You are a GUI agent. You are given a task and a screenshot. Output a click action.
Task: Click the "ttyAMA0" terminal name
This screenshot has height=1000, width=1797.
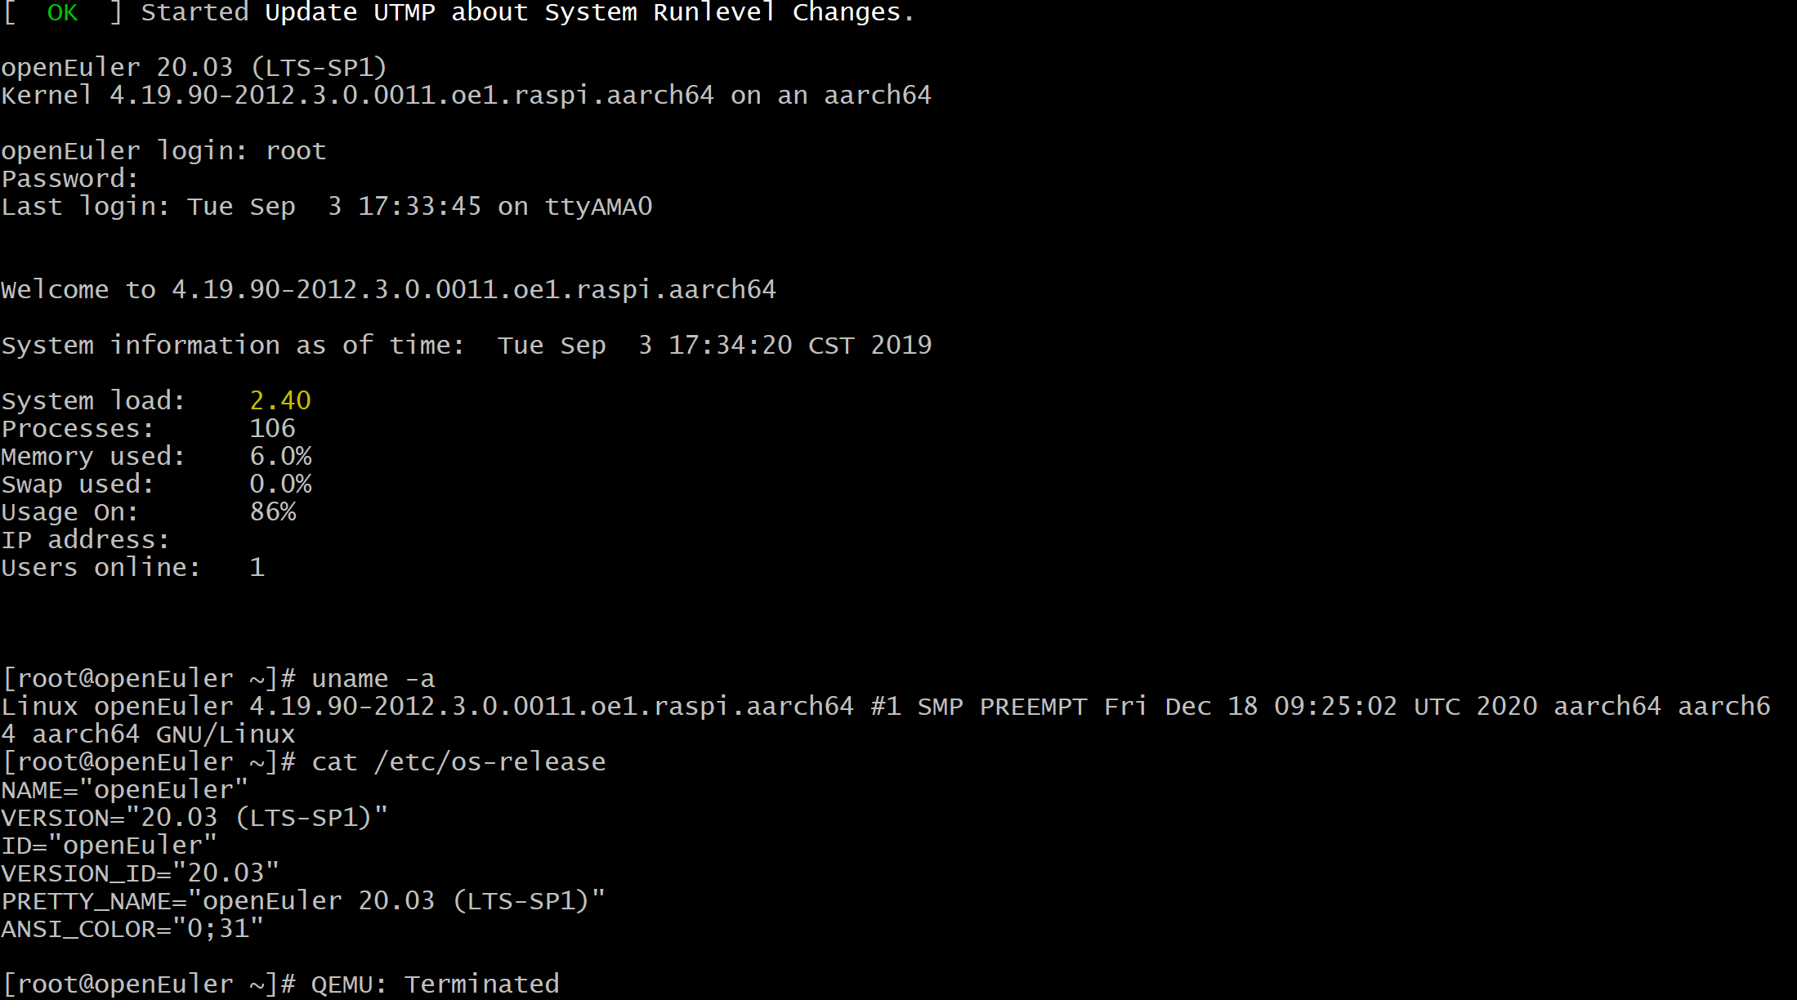tap(598, 207)
